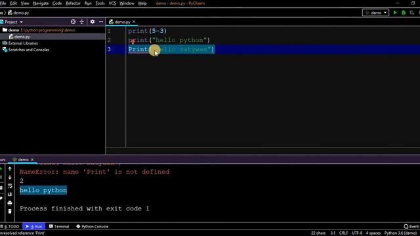
Task: Click Python 3.6 (demo) interpreter in status bar
Action: click(x=401, y=233)
